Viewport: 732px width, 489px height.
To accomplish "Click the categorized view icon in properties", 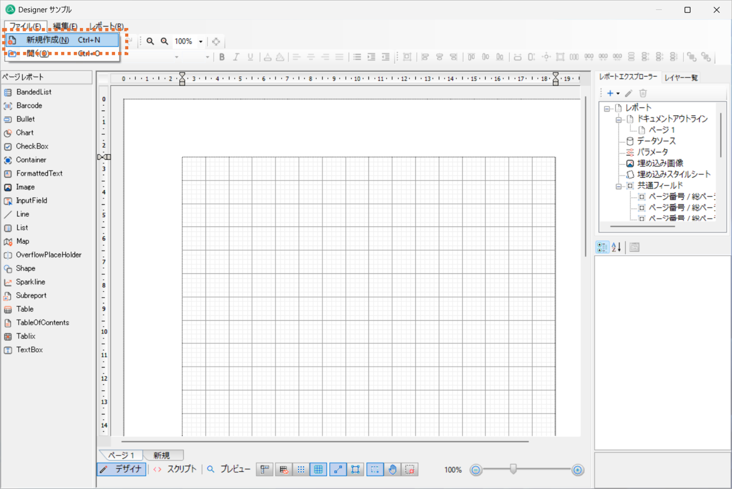I will 602,247.
